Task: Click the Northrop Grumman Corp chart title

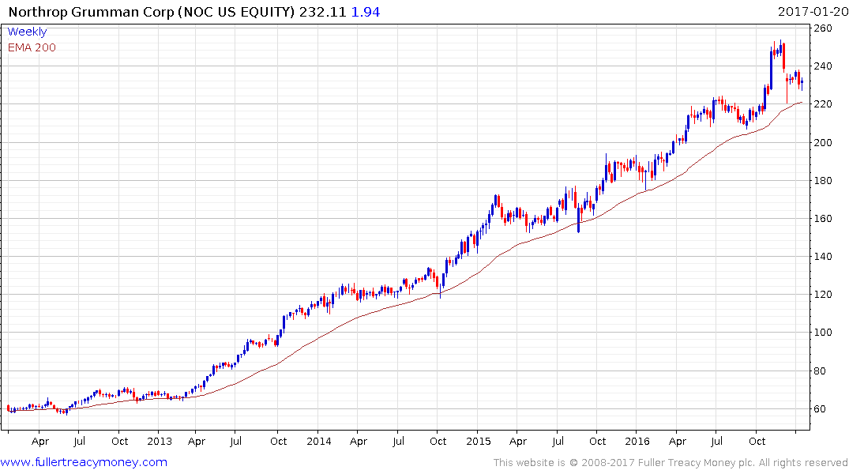Action: click(152, 12)
